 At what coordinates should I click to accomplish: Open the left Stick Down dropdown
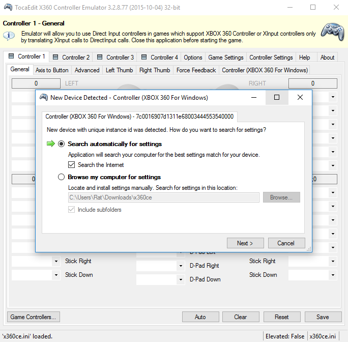tap(56, 275)
